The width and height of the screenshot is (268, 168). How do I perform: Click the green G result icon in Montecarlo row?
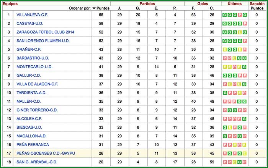click(x=244, y=67)
